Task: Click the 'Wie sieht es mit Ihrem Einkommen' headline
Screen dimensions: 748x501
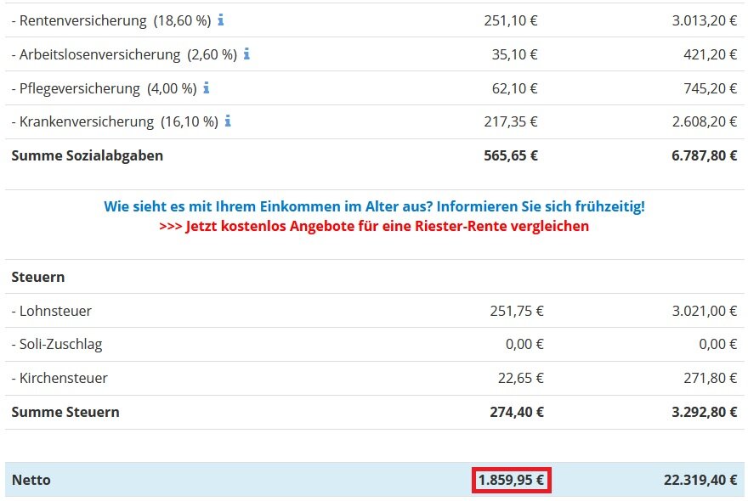Action: [375, 206]
